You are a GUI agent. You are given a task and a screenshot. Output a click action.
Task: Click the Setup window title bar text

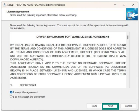(x=36, y=5)
